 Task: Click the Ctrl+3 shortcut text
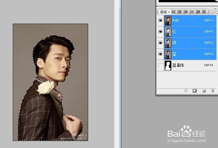click(209, 54)
